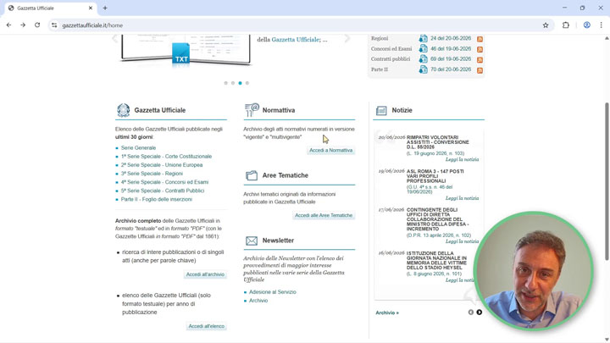Open the 70 del 20-06-2026 link

(x=451, y=69)
